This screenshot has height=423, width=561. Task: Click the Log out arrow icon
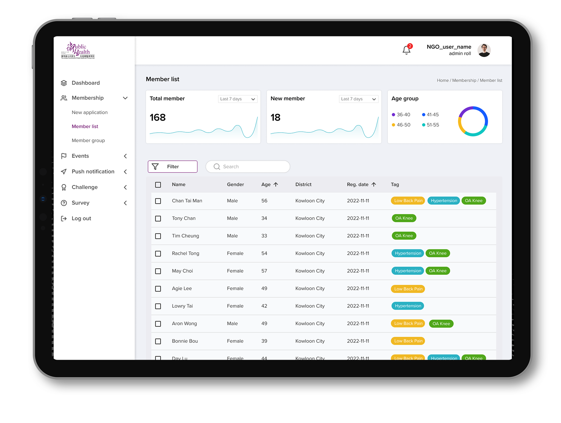point(64,219)
